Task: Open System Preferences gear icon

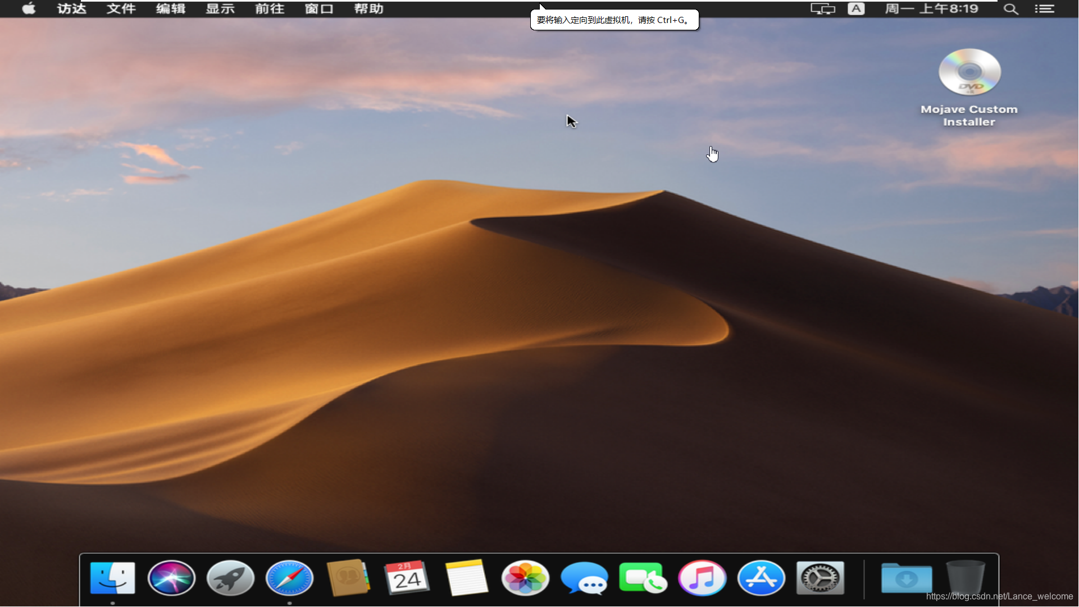Action: coord(820,578)
